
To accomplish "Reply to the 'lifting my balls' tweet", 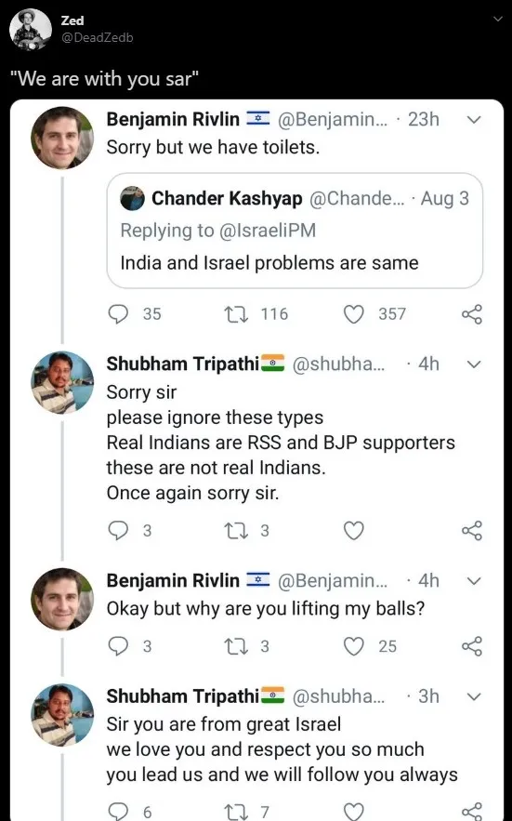I will [x=118, y=646].
